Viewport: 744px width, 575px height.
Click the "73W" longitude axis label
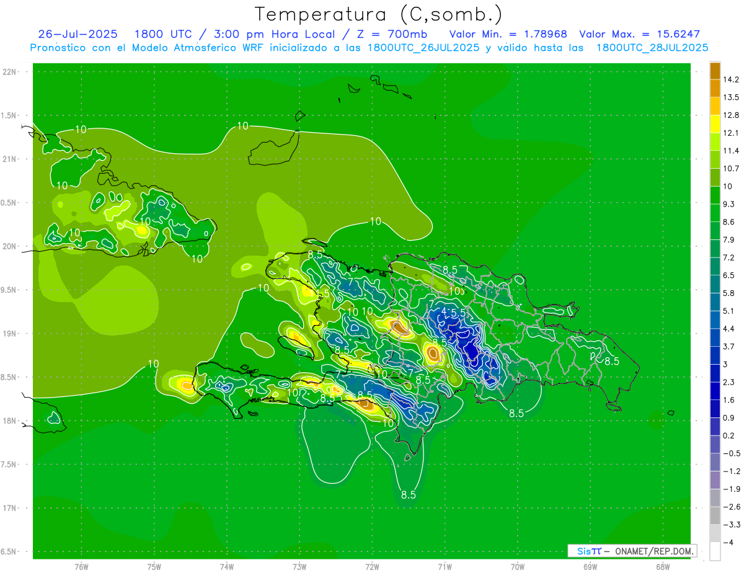299,566
